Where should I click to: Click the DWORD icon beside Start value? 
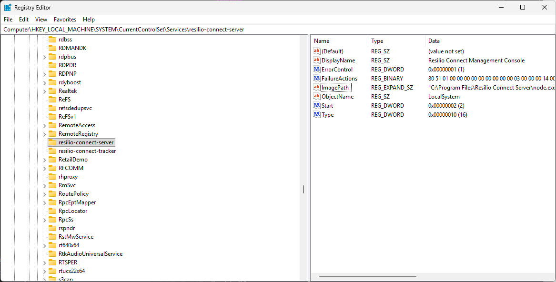click(x=317, y=106)
